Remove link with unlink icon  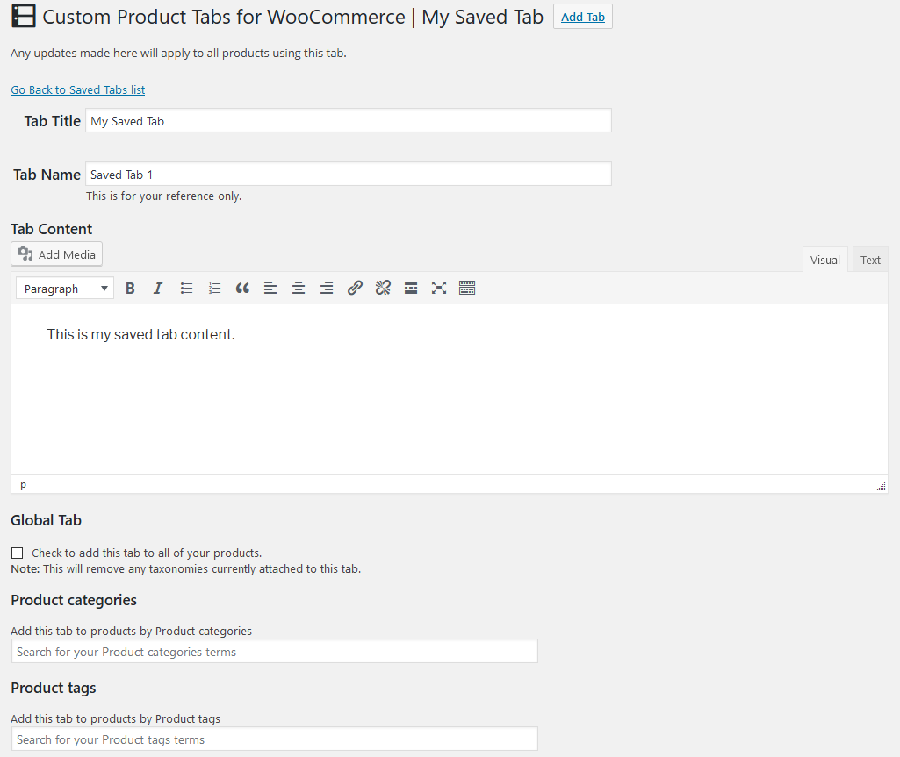383,288
